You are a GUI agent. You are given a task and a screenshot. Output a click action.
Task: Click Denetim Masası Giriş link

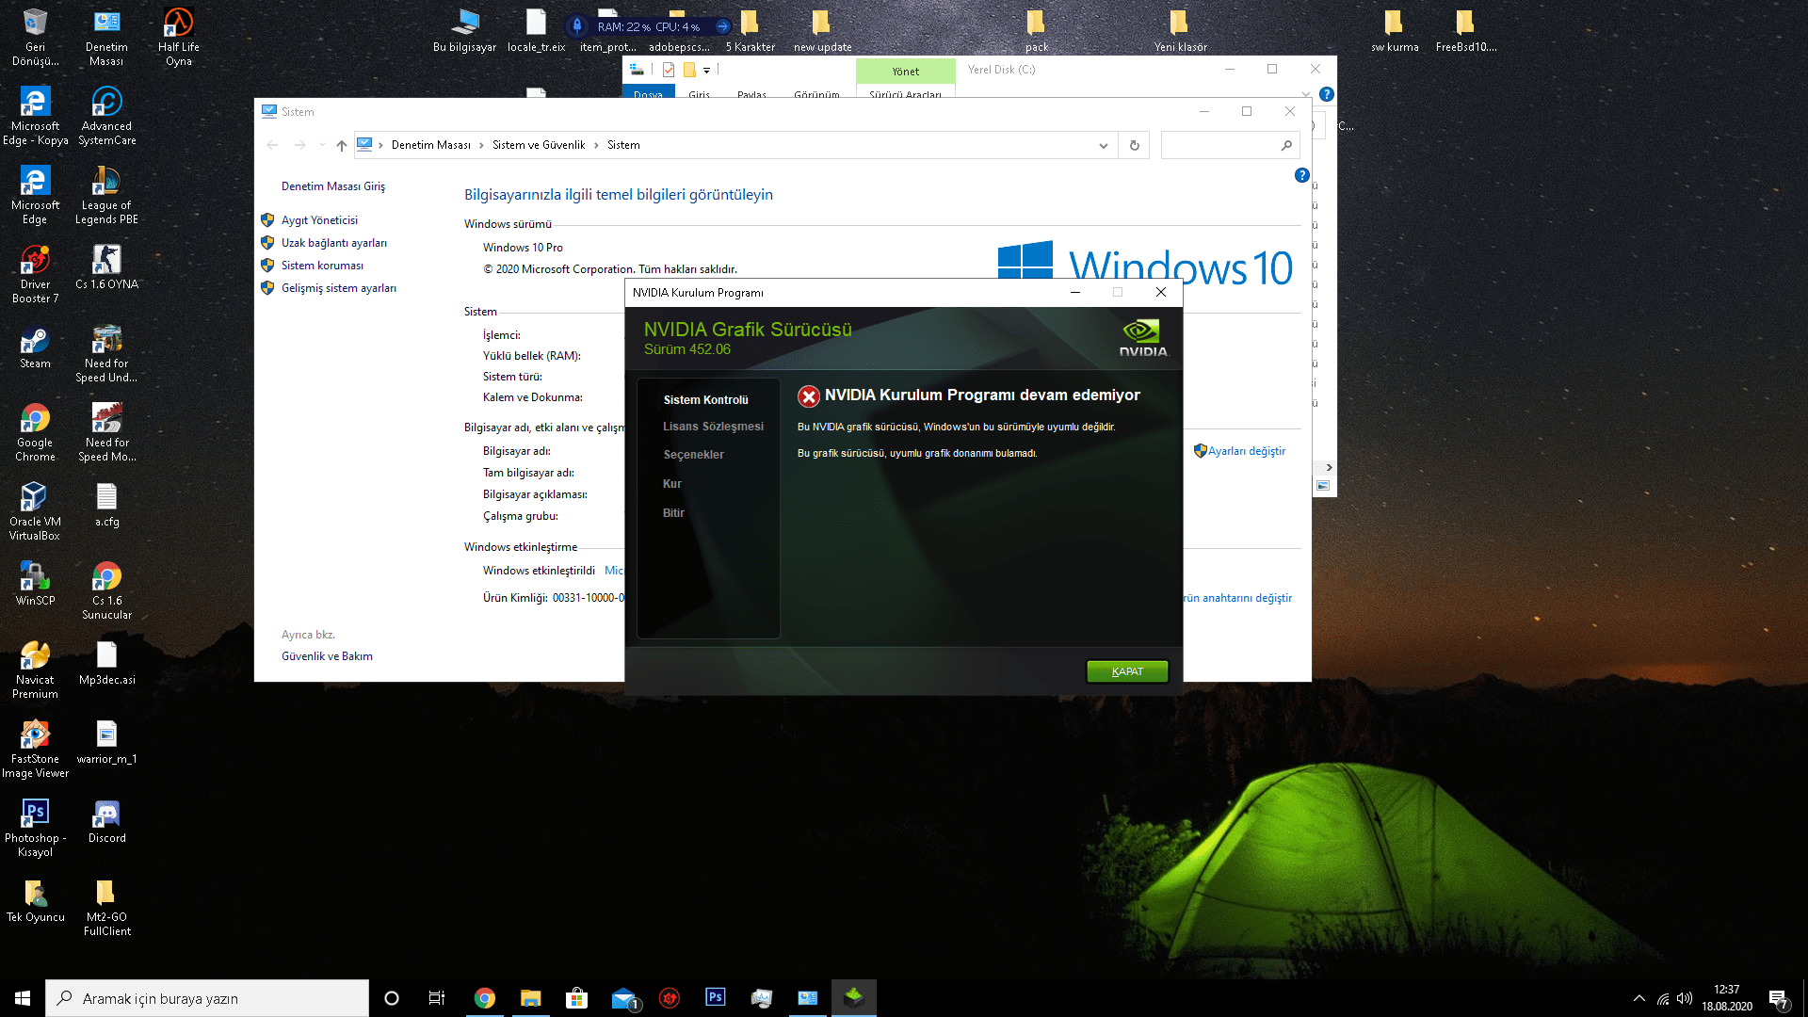[333, 186]
